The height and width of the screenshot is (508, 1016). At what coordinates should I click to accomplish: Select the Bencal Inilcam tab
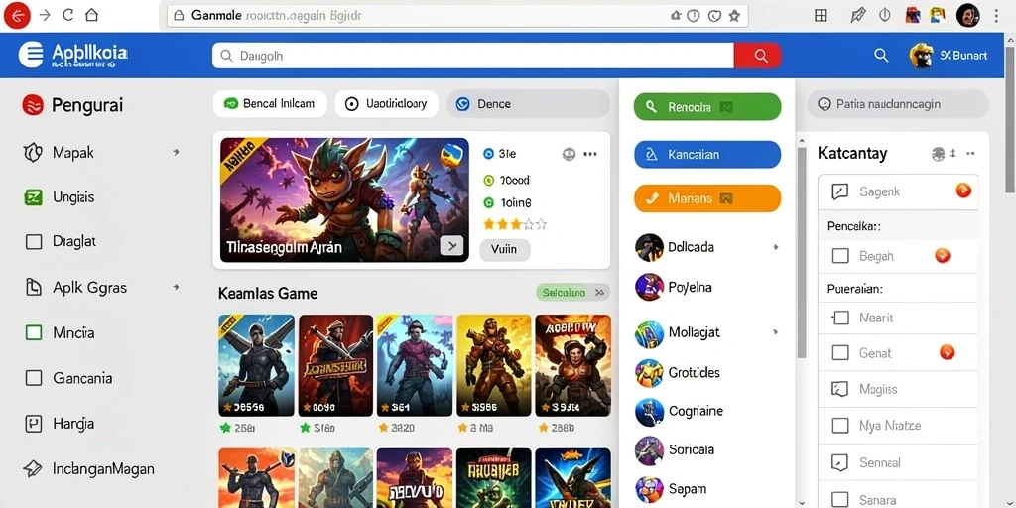tap(270, 103)
